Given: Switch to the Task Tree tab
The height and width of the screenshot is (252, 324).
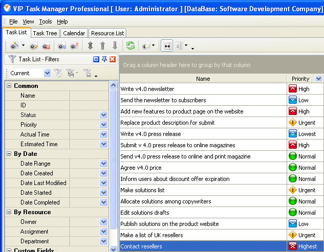Looking at the screenshot, I should 45,33.
